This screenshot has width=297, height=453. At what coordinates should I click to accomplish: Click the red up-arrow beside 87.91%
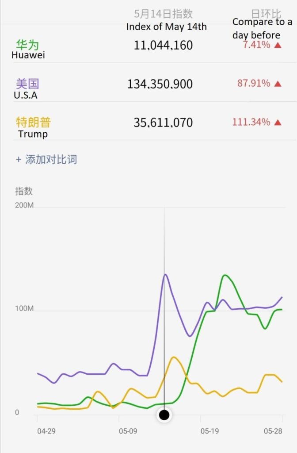coord(278,84)
